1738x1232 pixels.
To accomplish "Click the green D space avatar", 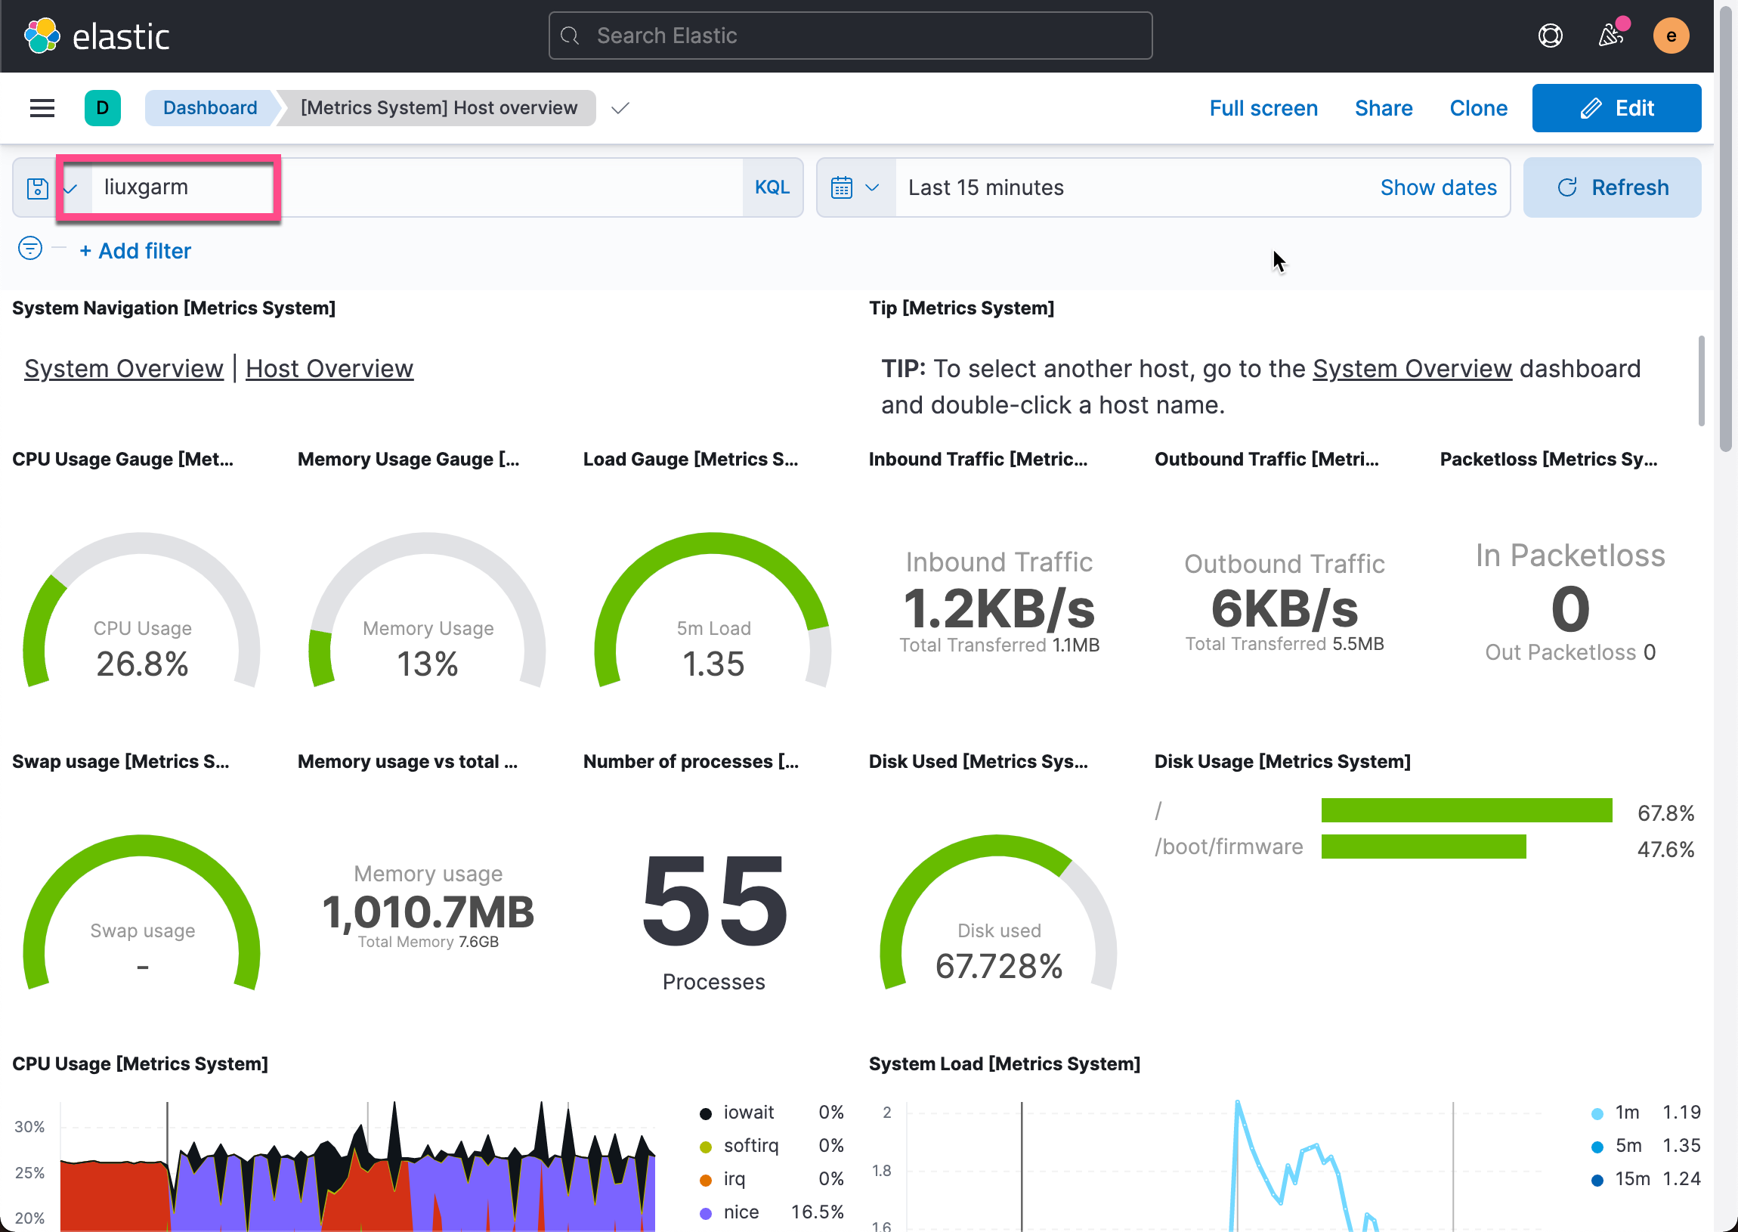I will pyautogui.click(x=102, y=108).
